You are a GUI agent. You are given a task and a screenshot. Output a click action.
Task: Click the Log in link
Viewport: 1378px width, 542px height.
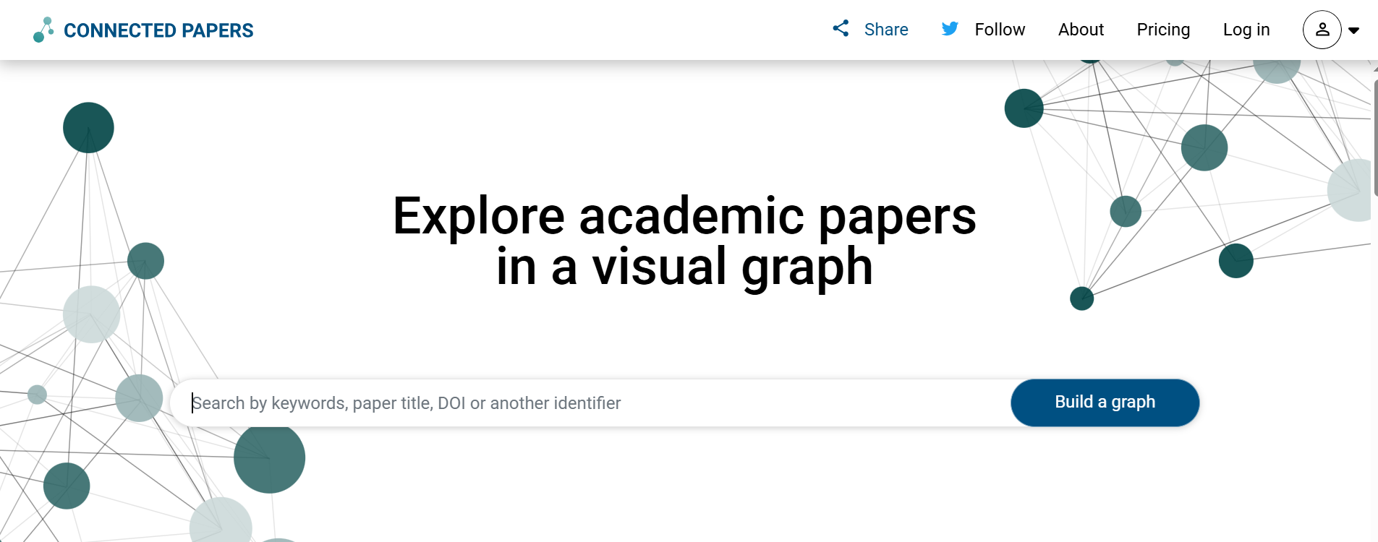[1246, 30]
